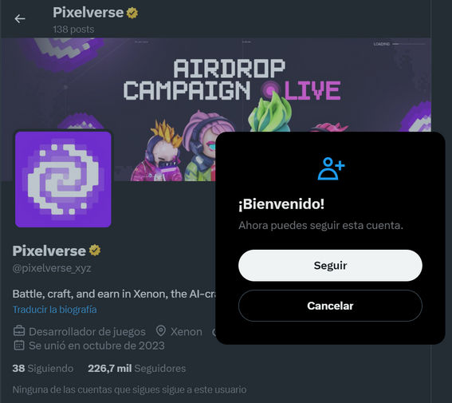
Task: Click the back arrow icon
Action: (x=20, y=18)
